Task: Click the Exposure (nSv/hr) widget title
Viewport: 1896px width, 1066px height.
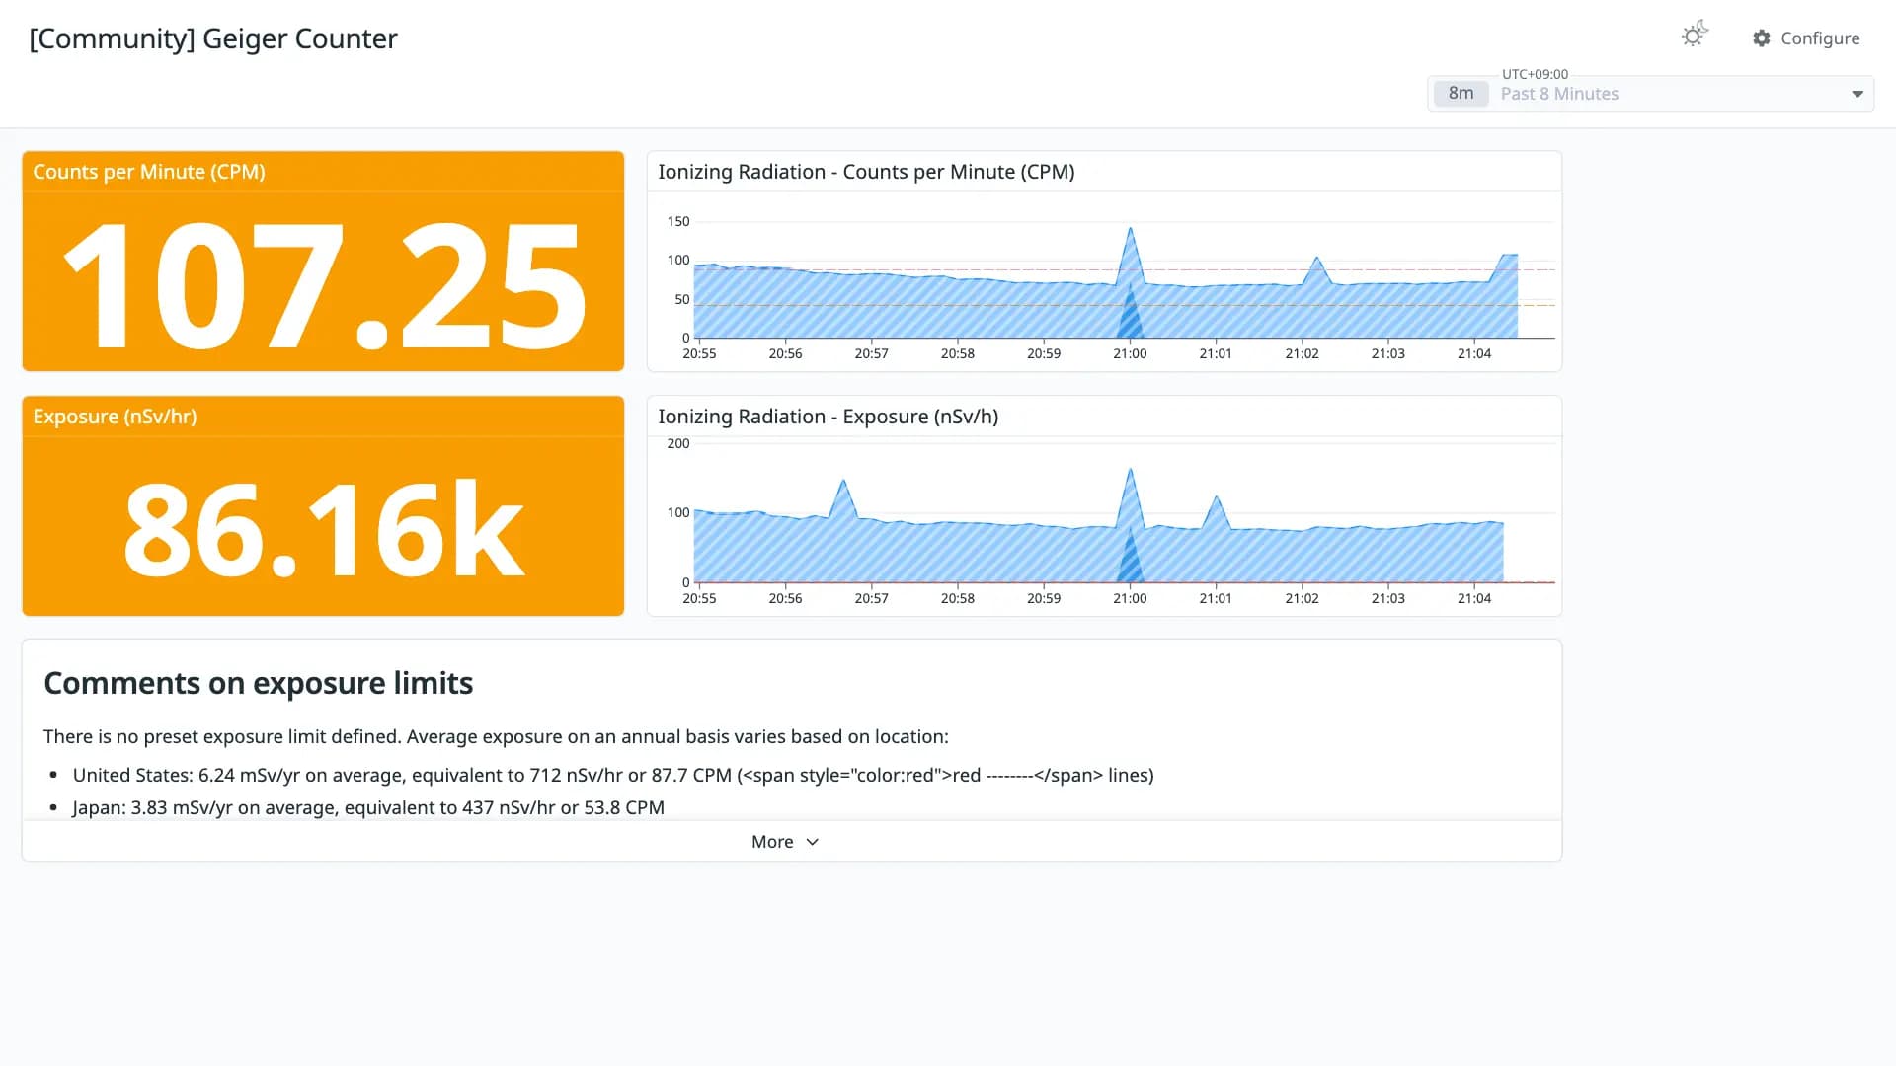Action: click(115, 417)
